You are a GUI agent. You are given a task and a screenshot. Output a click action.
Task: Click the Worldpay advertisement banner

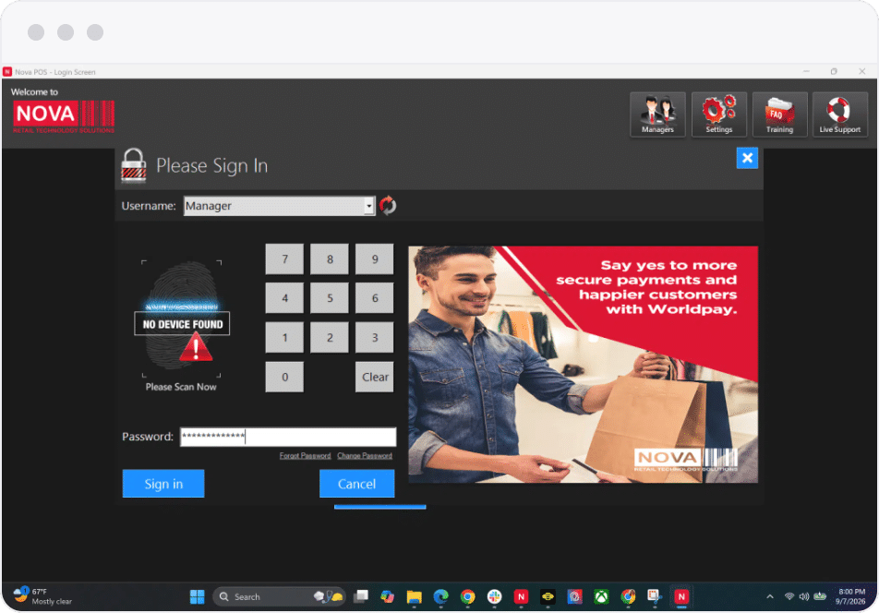click(x=583, y=365)
